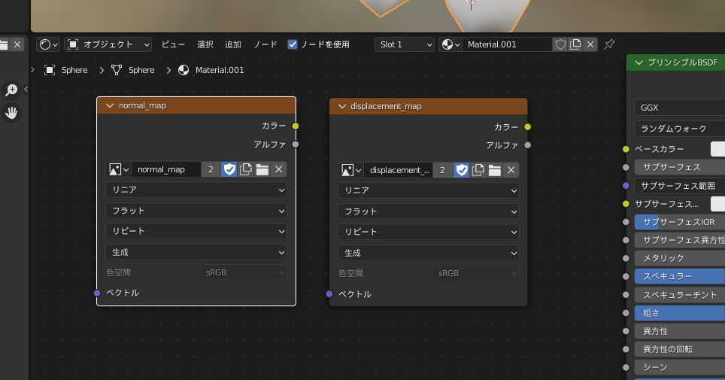The width and height of the screenshot is (725, 380).
Task: Toggle fake user shield for Material.001
Action: pyautogui.click(x=560, y=44)
